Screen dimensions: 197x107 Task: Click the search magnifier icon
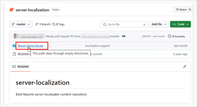(105, 25)
